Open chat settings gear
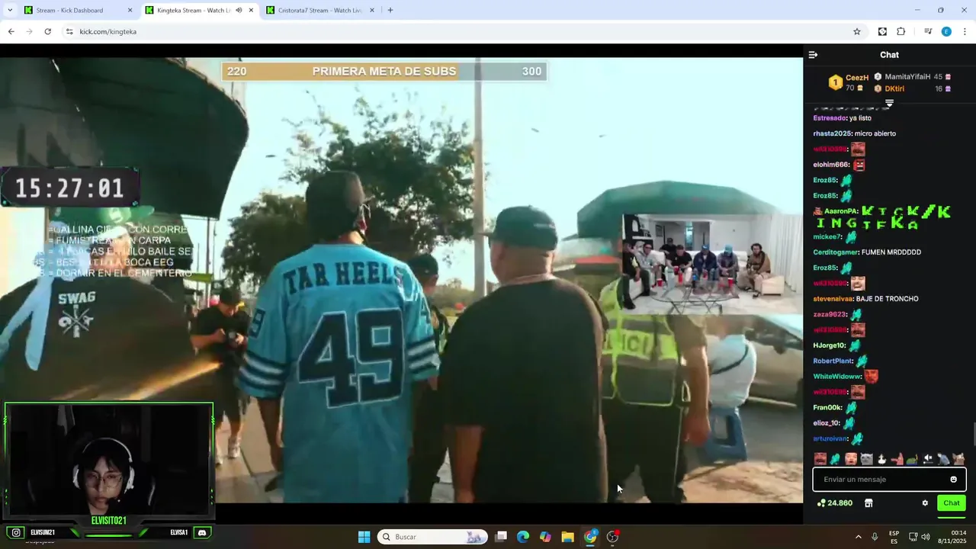Screen dimensions: 976x549 [925, 503]
